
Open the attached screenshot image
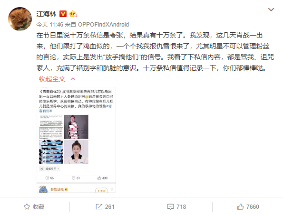[x=77, y=140]
